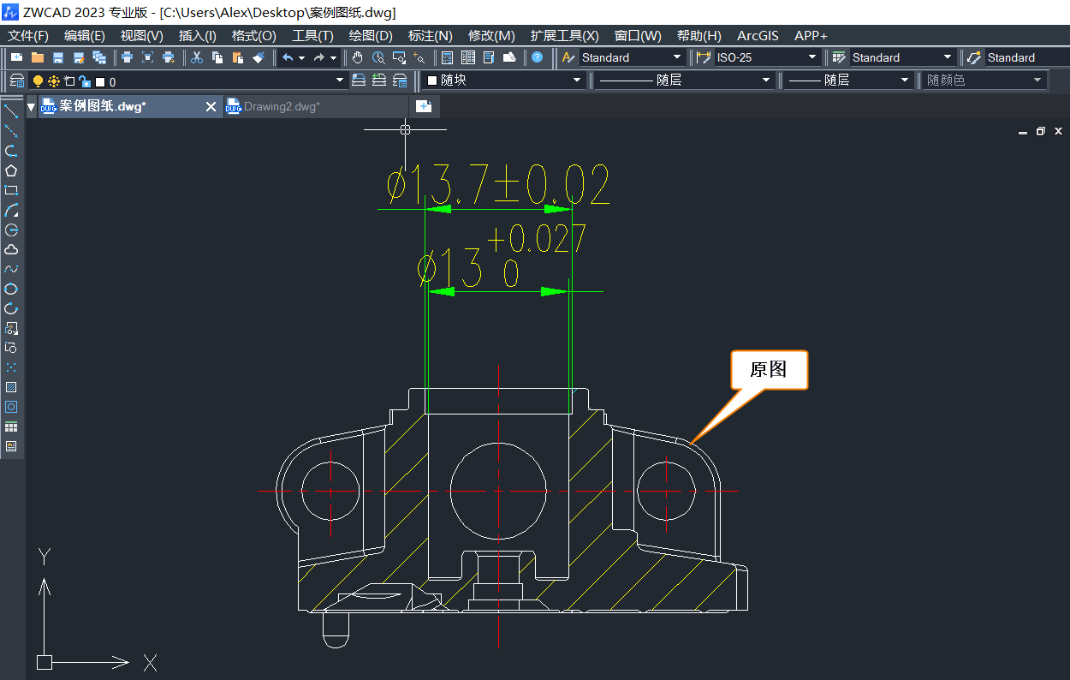The width and height of the screenshot is (1070, 680).
Task: Select the Circle tool in draw toolbar
Action: [x=11, y=230]
